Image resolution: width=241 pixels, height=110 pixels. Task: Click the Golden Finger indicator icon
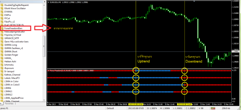pos(2,55)
